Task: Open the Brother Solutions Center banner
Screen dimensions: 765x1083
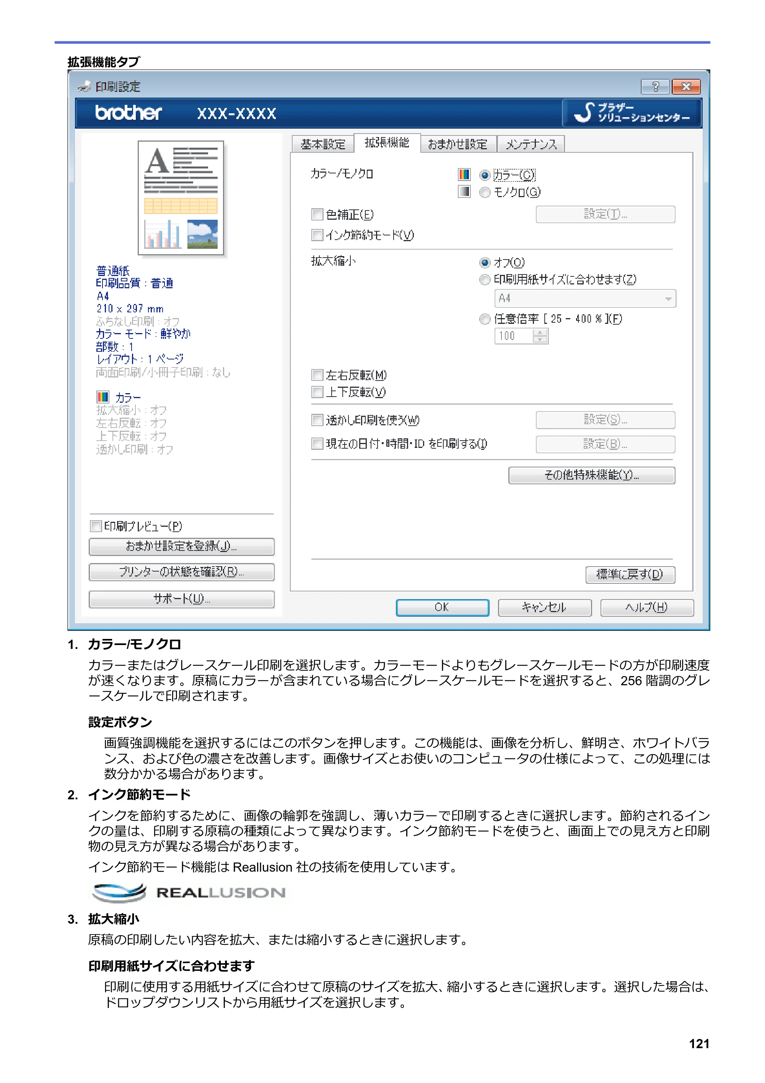Action: 632,113
